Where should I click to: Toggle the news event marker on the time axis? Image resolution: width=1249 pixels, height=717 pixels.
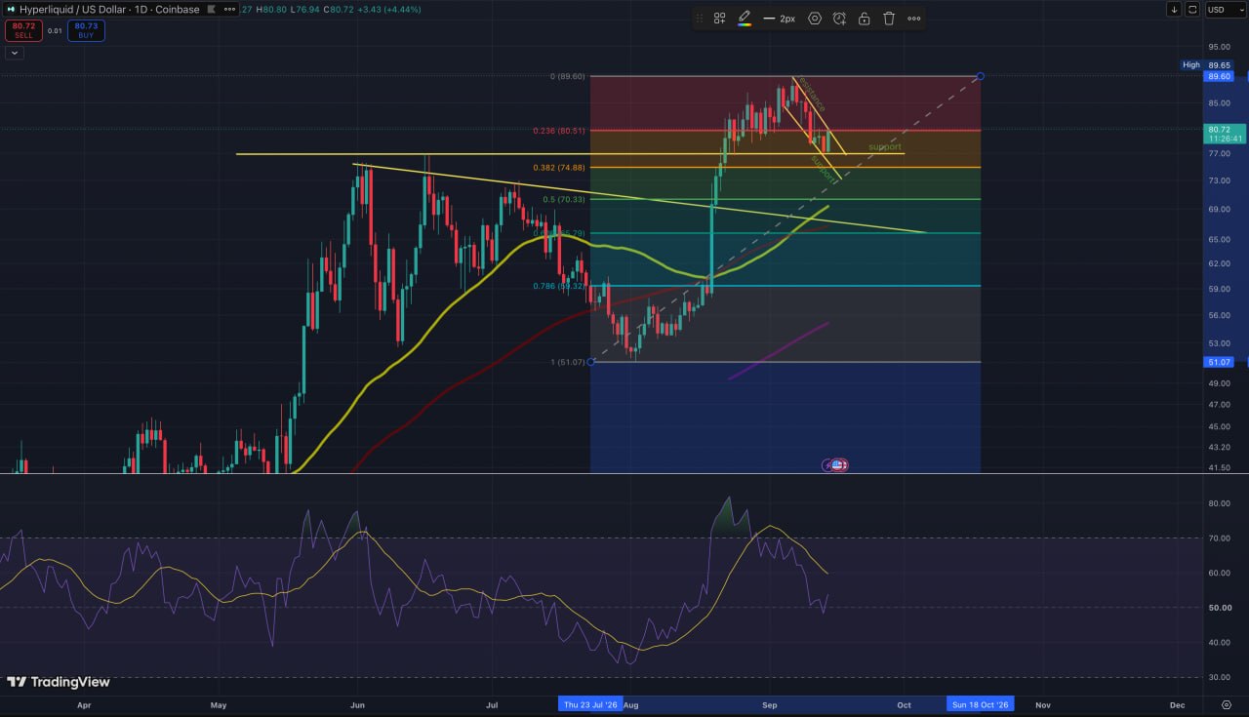point(835,465)
